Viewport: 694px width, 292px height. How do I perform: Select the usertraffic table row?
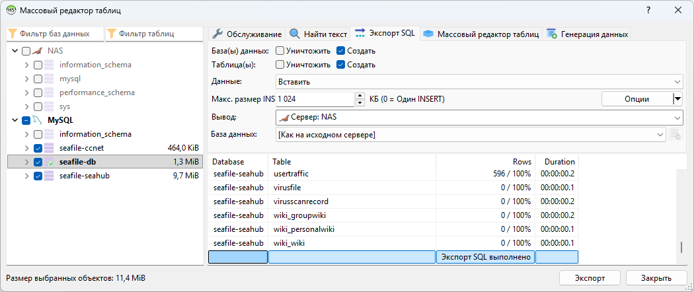click(x=393, y=174)
